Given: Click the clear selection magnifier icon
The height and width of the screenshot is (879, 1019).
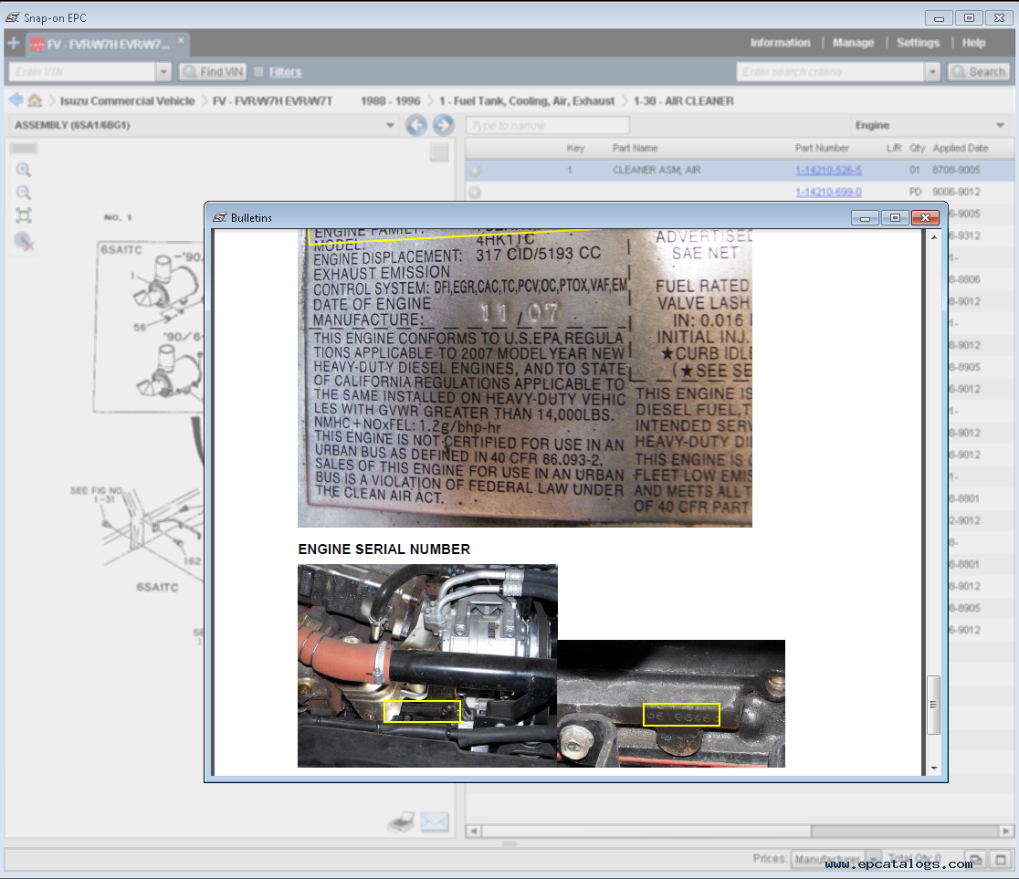Looking at the screenshot, I should click(x=24, y=241).
